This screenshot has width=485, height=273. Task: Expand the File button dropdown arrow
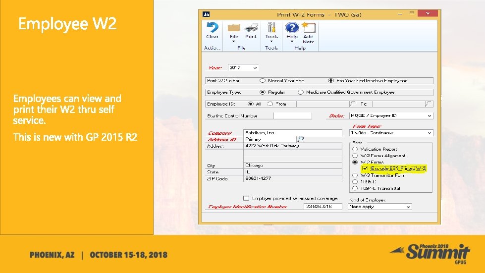pos(234,42)
